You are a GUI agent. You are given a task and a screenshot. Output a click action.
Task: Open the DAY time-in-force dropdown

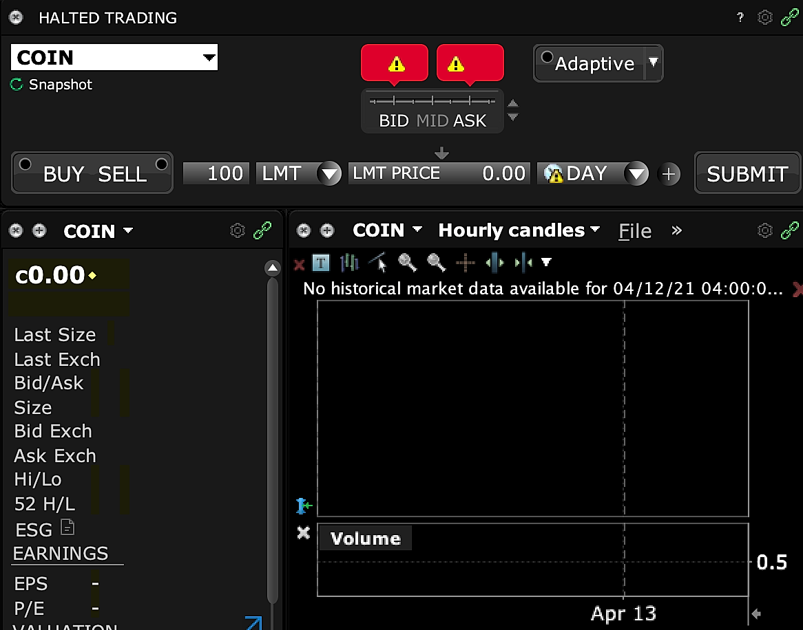click(x=636, y=174)
